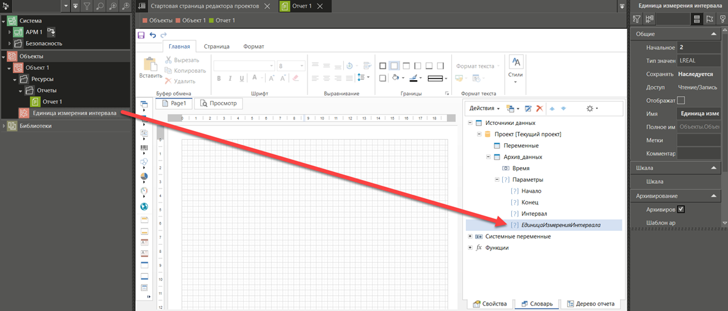
Task: Open the Дерево отчета tab
Action: [x=591, y=304]
